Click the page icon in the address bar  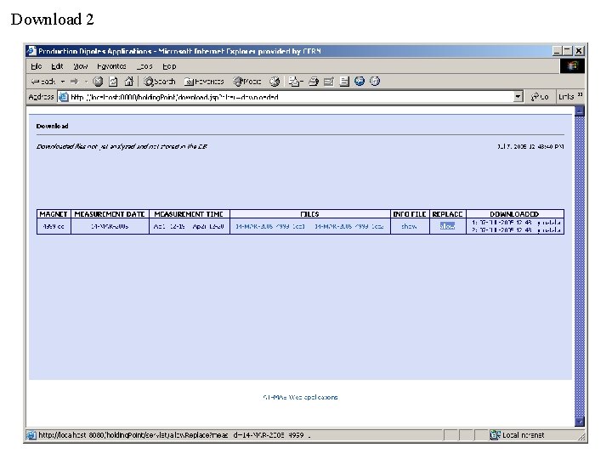point(63,97)
